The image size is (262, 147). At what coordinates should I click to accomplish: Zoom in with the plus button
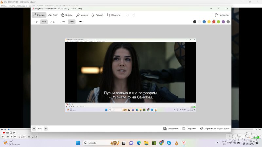(x=46, y=129)
